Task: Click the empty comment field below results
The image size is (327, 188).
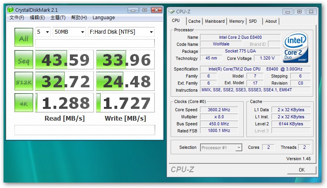Action: [x=85, y=130]
